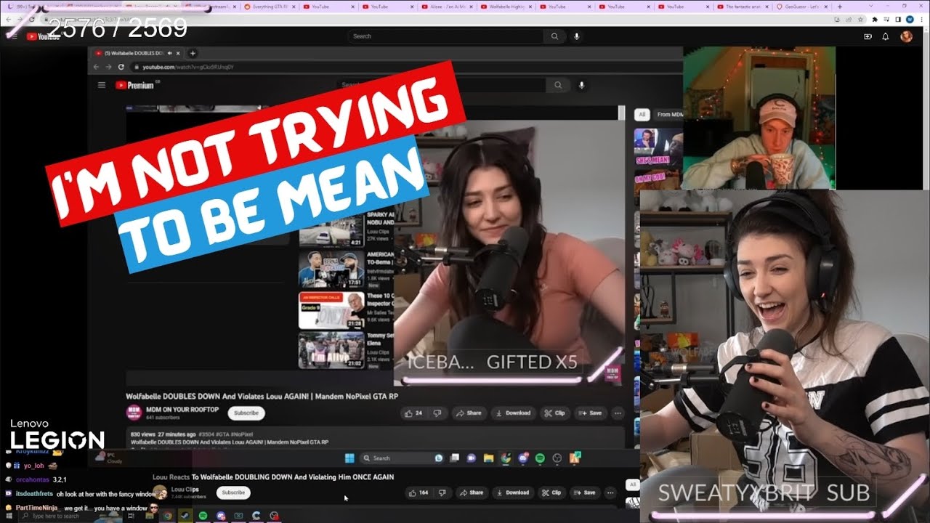930x523 pixels.
Task: Open Spotify in the inner Windows 11 taskbar
Action: coord(540,458)
